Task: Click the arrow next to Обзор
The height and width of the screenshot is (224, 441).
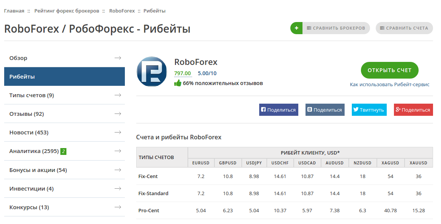Action: pos(118,58)
